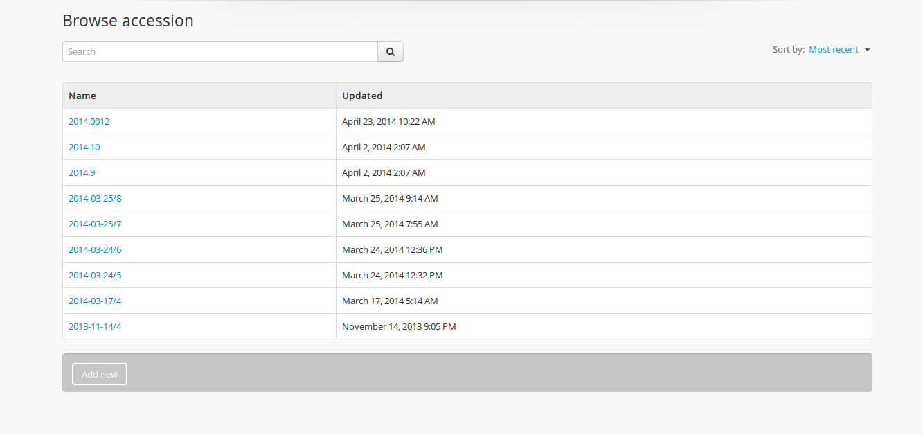This screenshot has height=435, width=923.
Task: Click the Name column header
Action: tap(82, 96)
